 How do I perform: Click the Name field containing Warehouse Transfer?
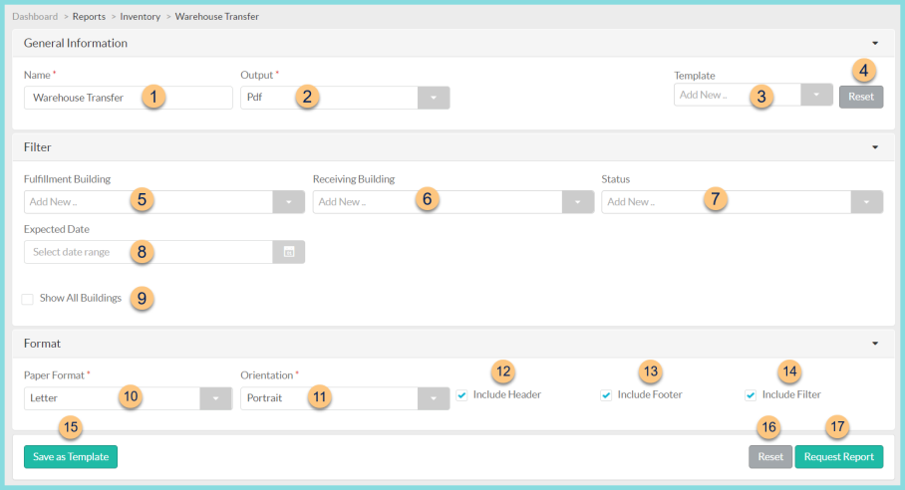click(x=129, y=98)
